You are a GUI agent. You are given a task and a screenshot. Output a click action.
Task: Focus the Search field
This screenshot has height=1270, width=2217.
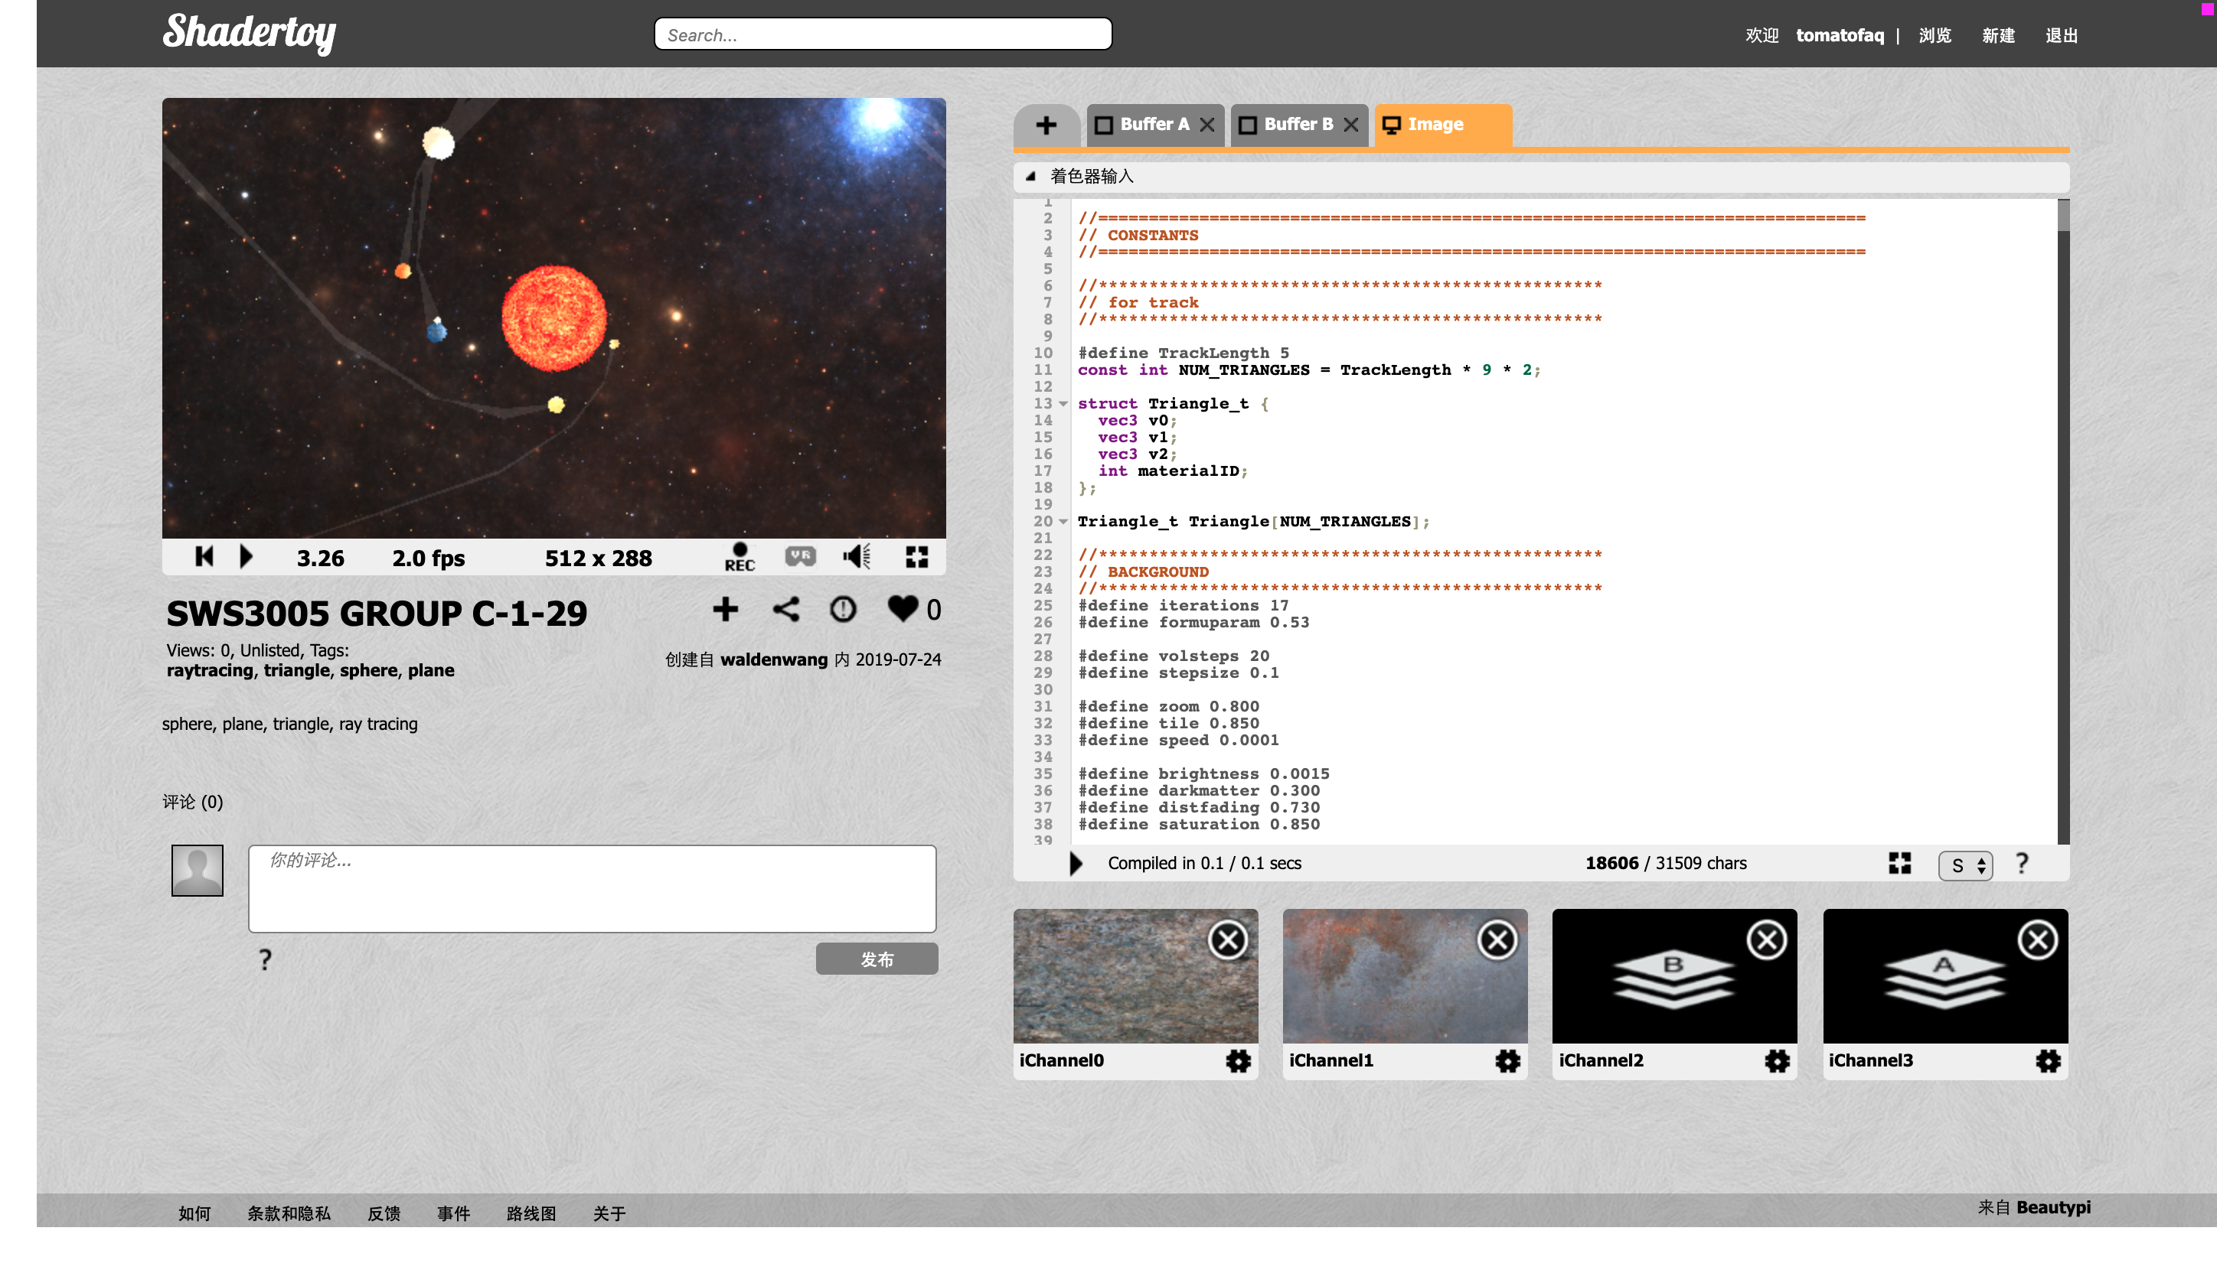coord(883,34)
